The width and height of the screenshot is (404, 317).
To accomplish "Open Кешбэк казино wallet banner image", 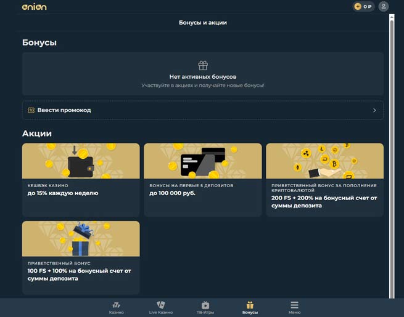I will (x=81, y=161).
